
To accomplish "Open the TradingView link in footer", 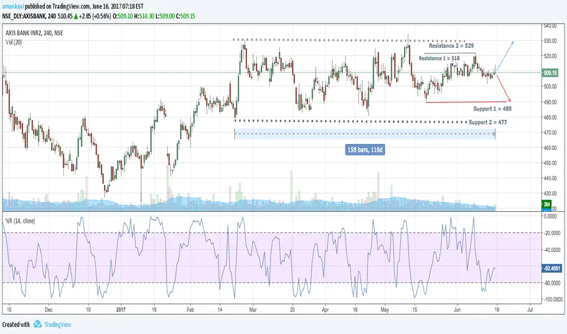I will 58,324.
